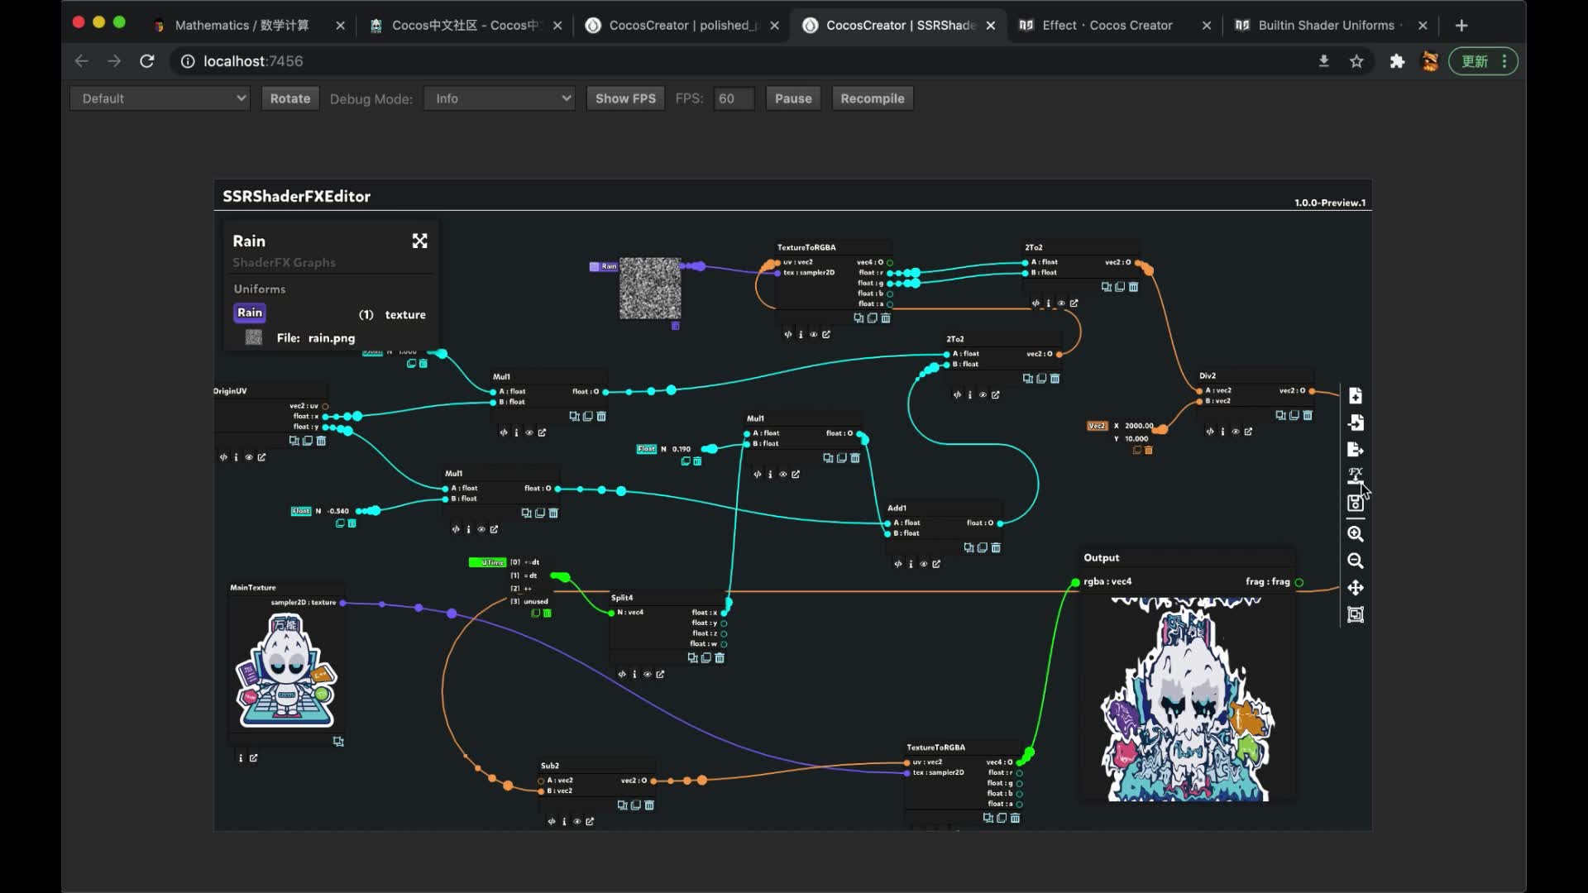Select the zoom out tool
The height and width of the screenshot is (893, 1588).
pyautogui.click(x=1356, y=561)
